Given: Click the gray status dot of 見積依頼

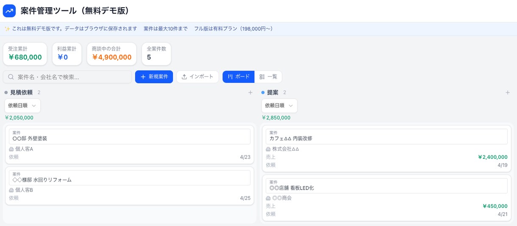Looking at the screenshot, I should click(6, 93).
